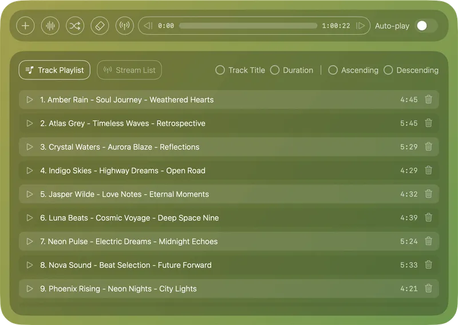The height and width of the screenshot is (325, 458).
Task: Click the add track plus icon
Action: [25, 26]
